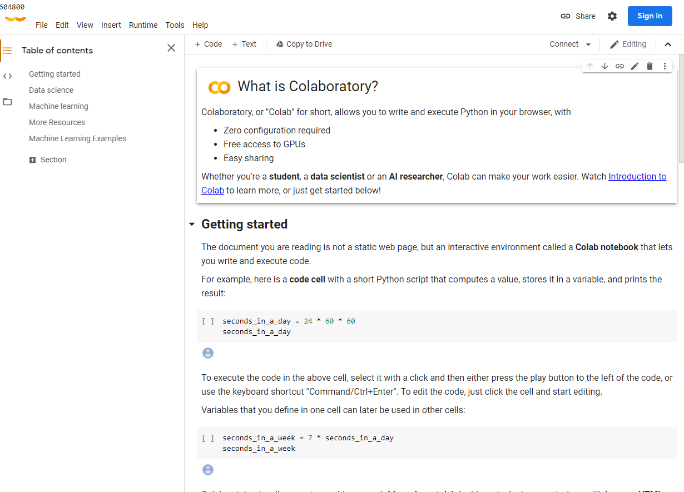Click the Table of contents panel title
The height and width of the screenshot is (492, 684).
tap(57, 50)
